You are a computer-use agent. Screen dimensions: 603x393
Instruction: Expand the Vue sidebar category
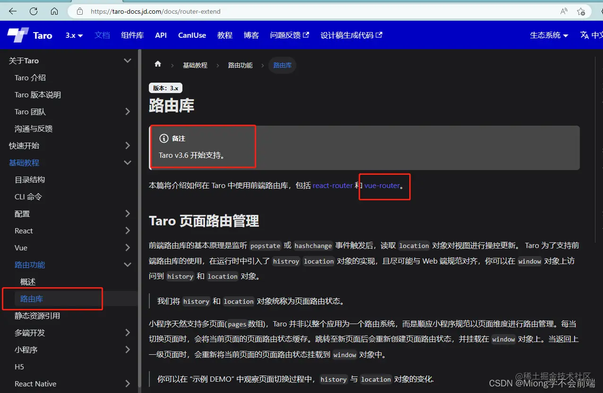127,248
